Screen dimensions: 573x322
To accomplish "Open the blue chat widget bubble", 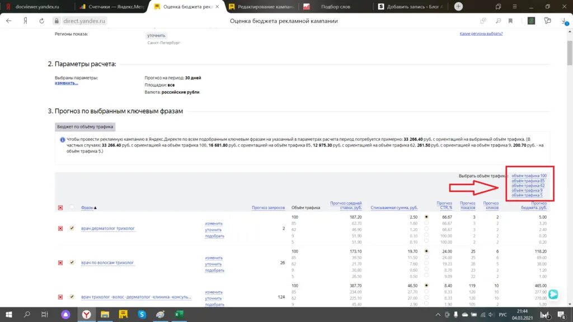I will [553, 294].
